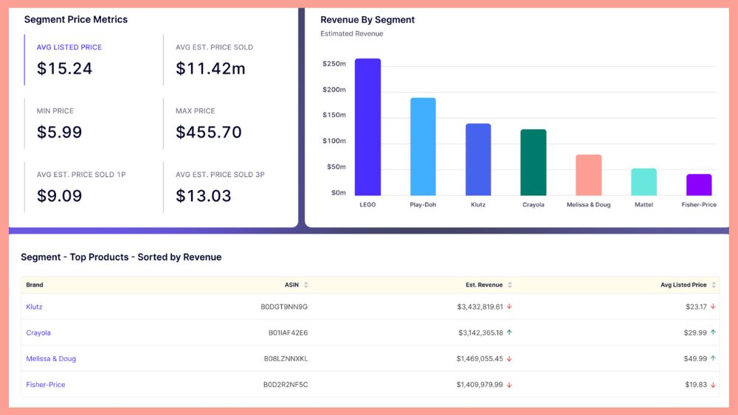Click the $1,469,055.45 revenue value
738x415 pixels.
(480, 358)
